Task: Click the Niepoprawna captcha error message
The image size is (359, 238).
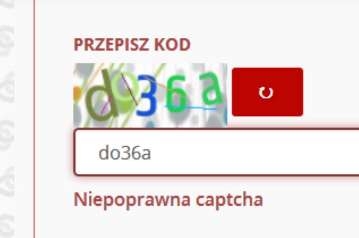Action: (x=168, y=200)
